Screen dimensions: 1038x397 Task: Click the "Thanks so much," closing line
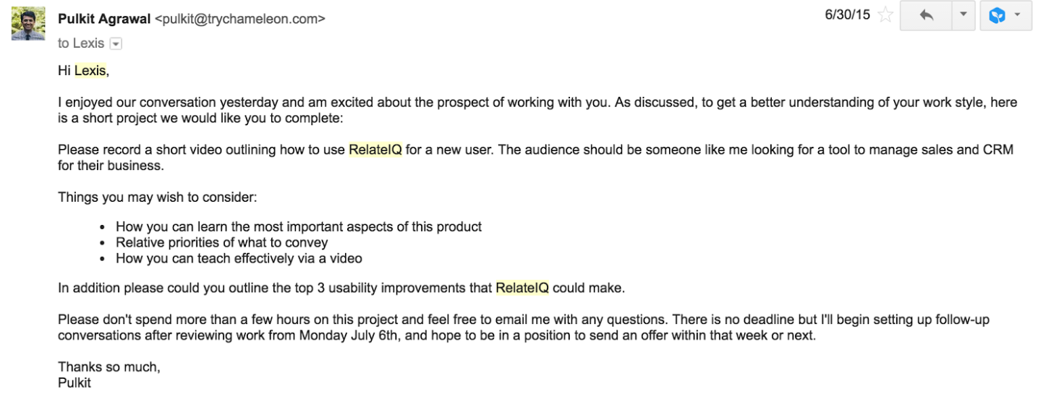(109, 367)
